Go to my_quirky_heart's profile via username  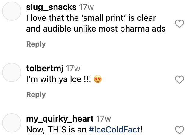[x=60, y=119]
